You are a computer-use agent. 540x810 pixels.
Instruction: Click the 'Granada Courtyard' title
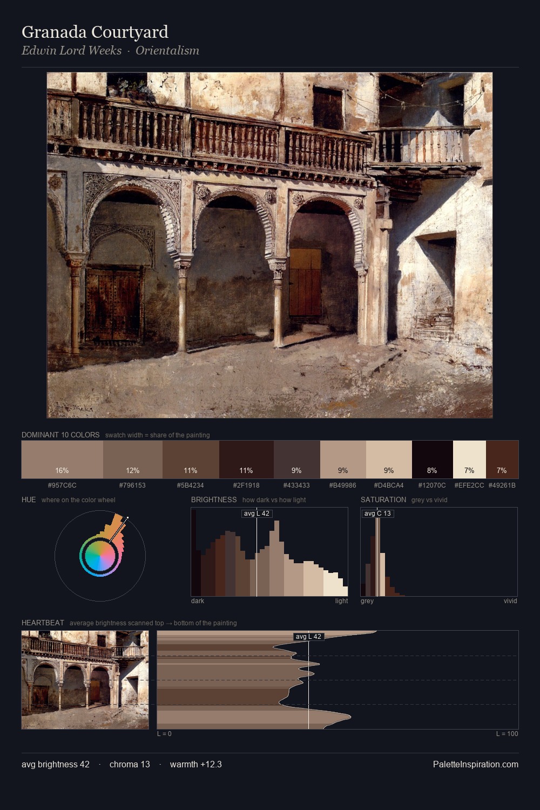pyautogui.click(x=95, y=32)
